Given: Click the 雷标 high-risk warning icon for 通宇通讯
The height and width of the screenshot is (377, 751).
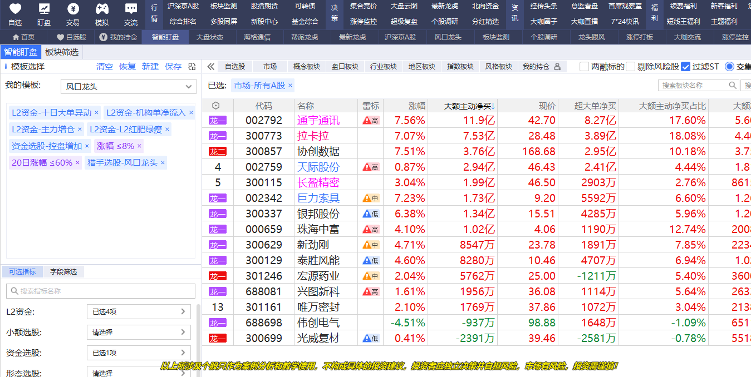Looking at the screenshot, I should click(x=371, y=120).
